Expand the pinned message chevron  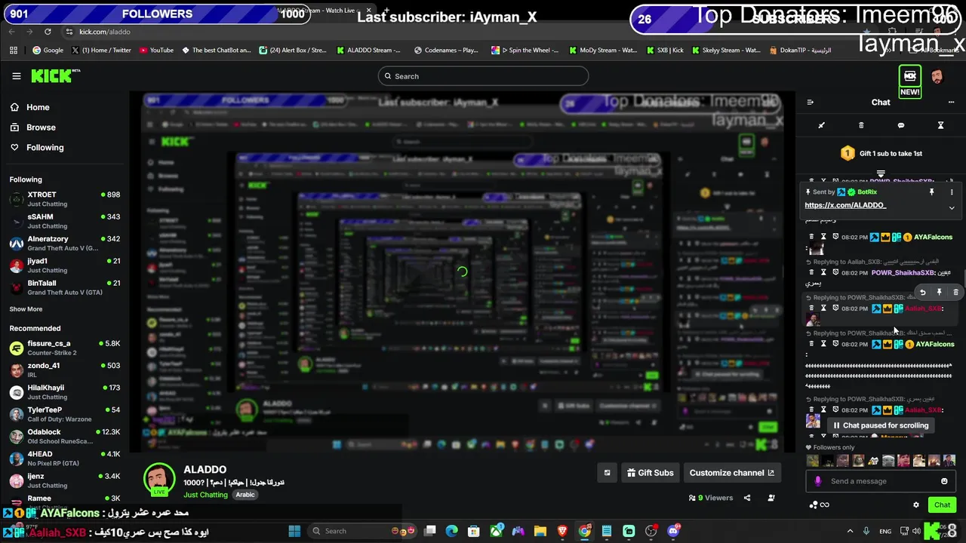click(952, 207)
